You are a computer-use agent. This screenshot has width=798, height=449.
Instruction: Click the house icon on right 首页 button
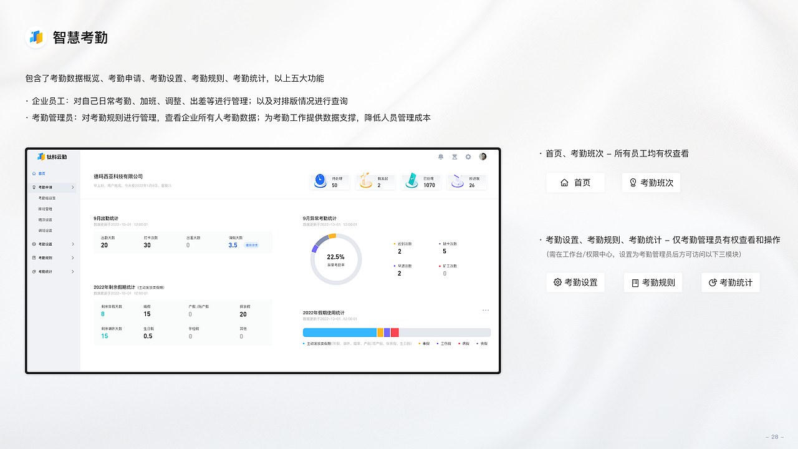coord(564,183)
